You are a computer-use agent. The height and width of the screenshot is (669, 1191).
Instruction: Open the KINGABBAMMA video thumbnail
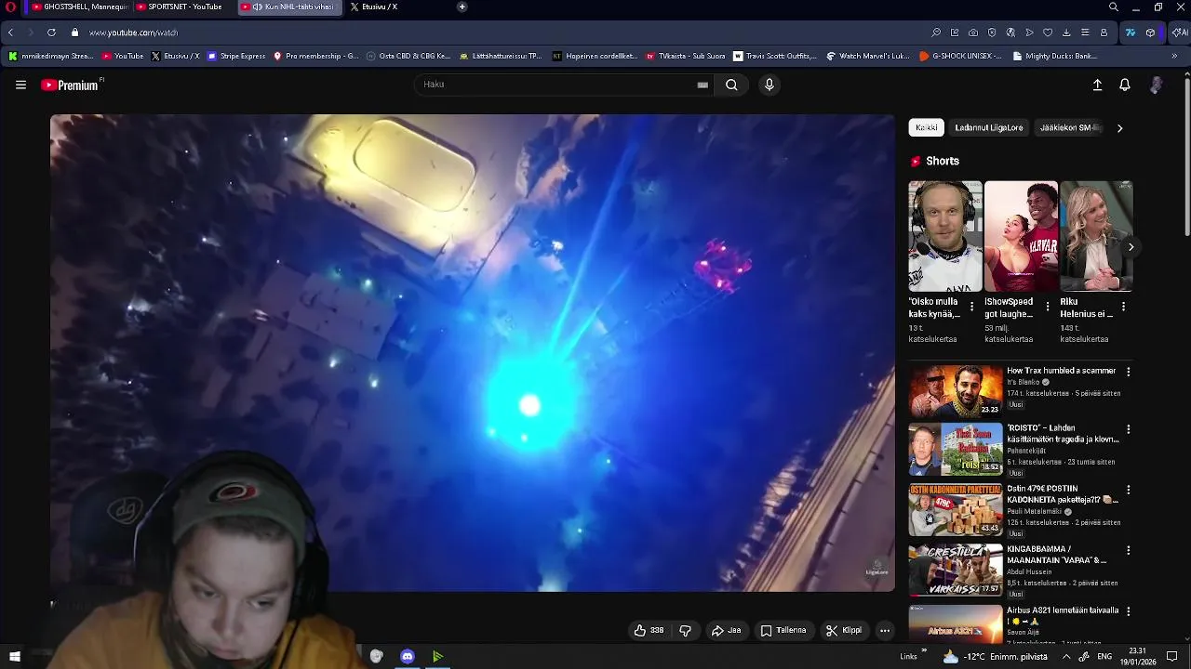[x=956, y=570]
